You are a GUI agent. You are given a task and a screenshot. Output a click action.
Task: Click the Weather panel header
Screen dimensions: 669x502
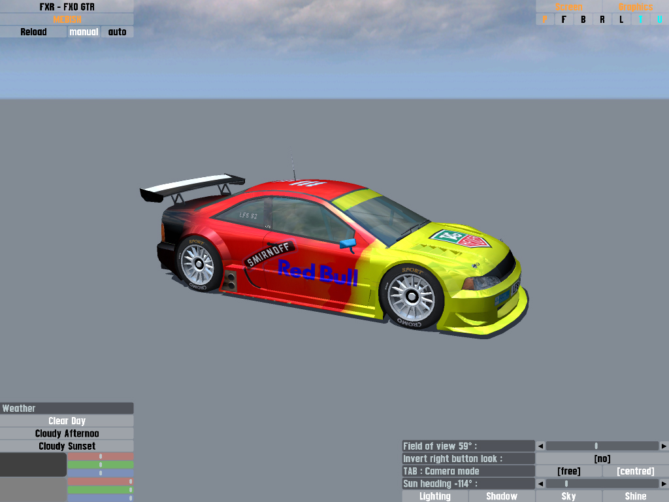tap(67, 408)
